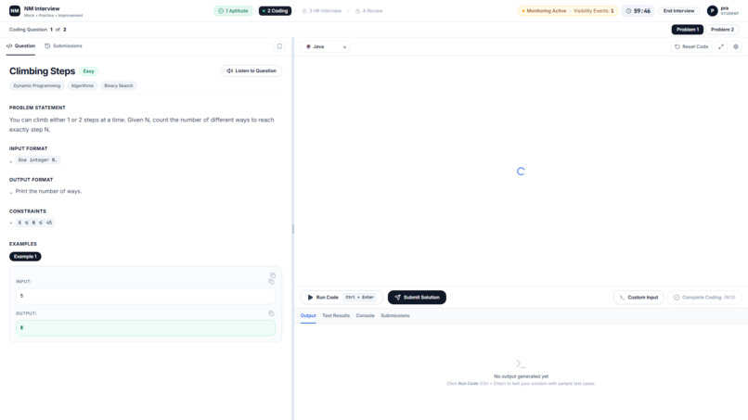This screenshot has width=748, height=420.
Task: Switch to the Question tab
Action: (21, 45)
